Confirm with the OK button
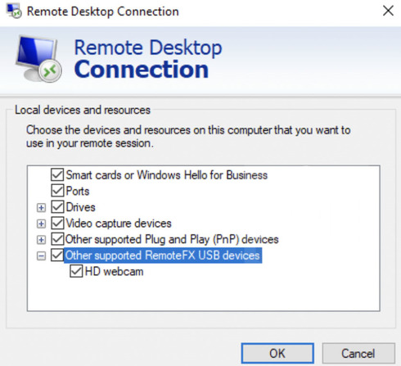401x366 pixels. click(277, 354)
